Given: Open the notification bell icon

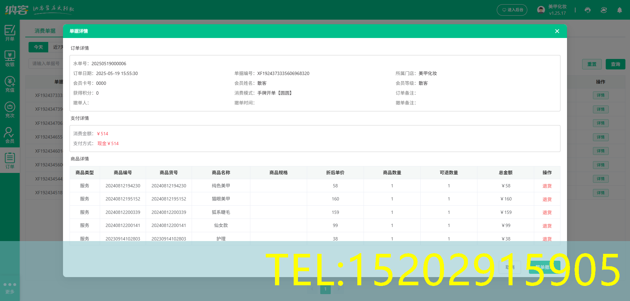Looking at the screenshot, I should (x=619, y=10).
